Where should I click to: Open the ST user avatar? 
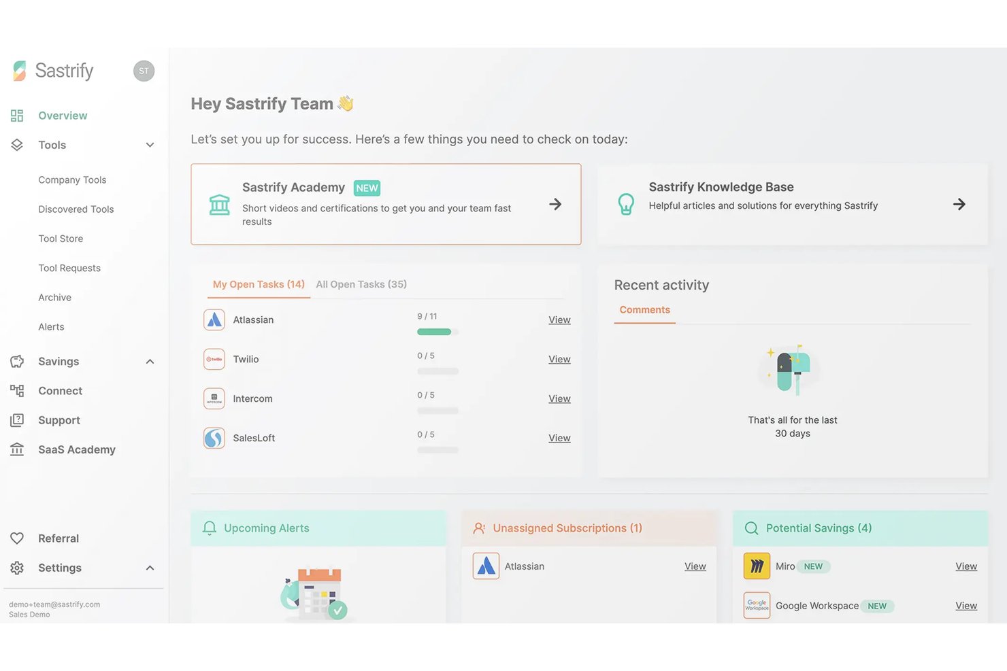click(144, 71)
